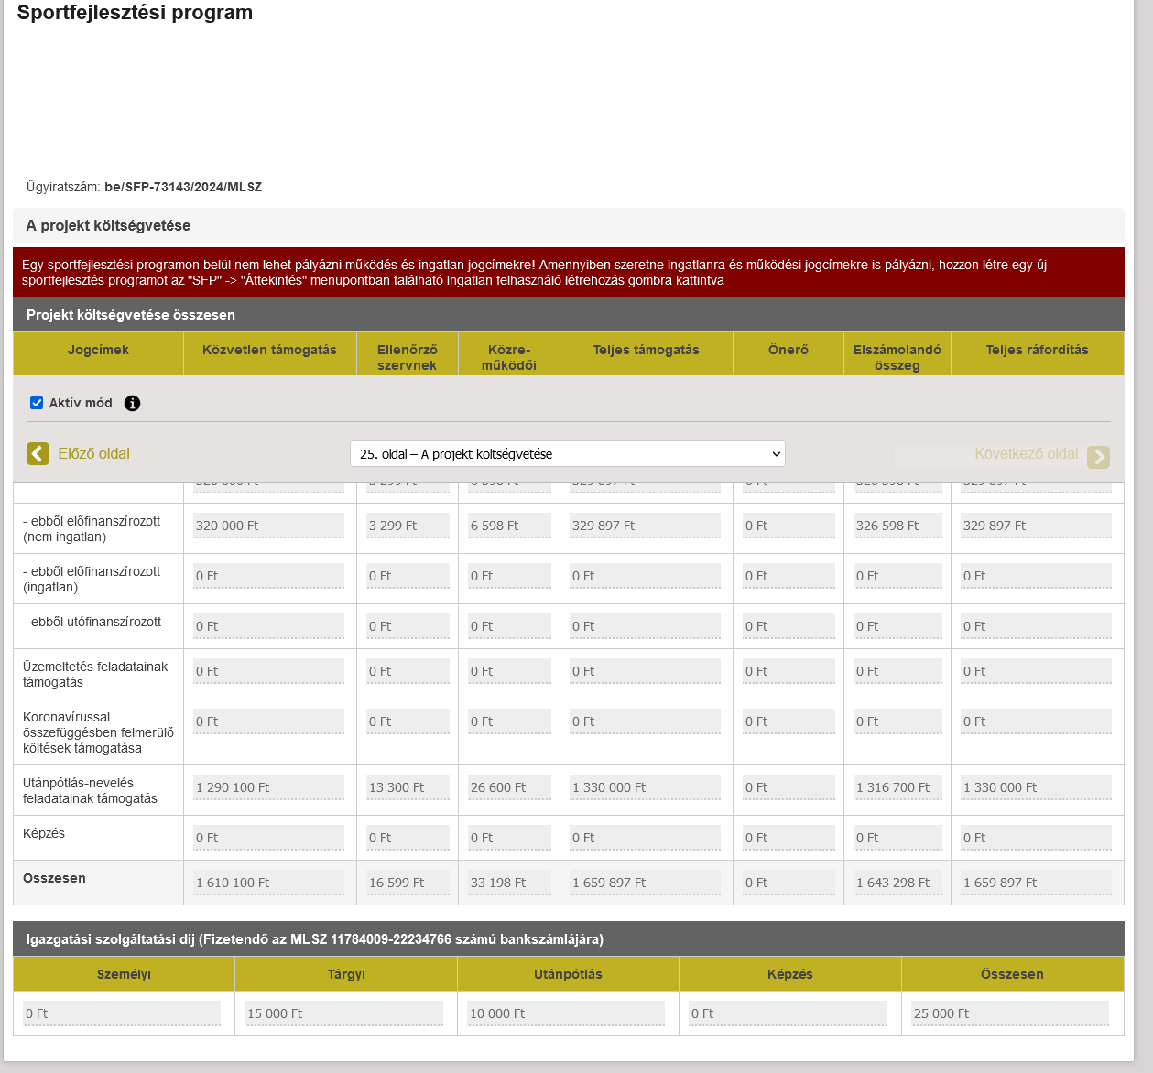Click the Képzés fee field 0 Ft

point(788,1013)
